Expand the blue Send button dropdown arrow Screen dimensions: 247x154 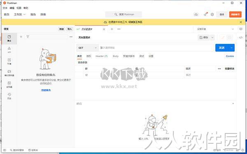(231, 48)
